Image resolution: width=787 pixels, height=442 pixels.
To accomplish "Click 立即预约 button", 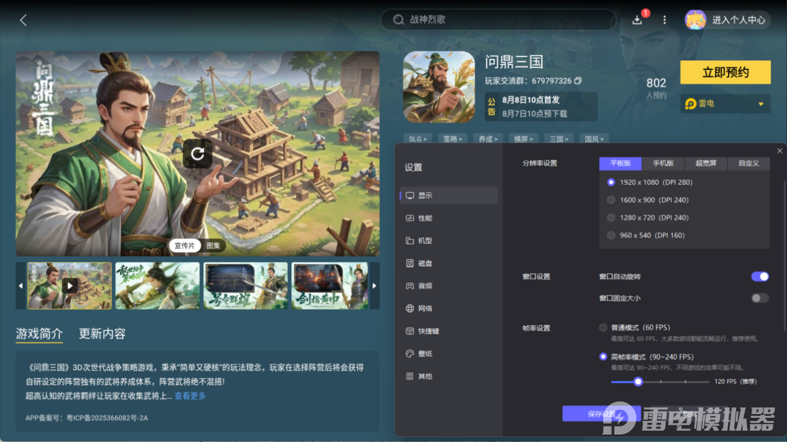I will pyautogui.click(x=725, y=73).
